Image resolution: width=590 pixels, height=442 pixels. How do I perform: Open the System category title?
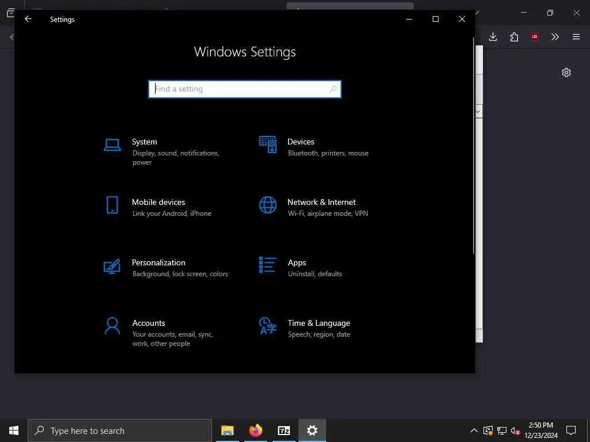(145, 142)
